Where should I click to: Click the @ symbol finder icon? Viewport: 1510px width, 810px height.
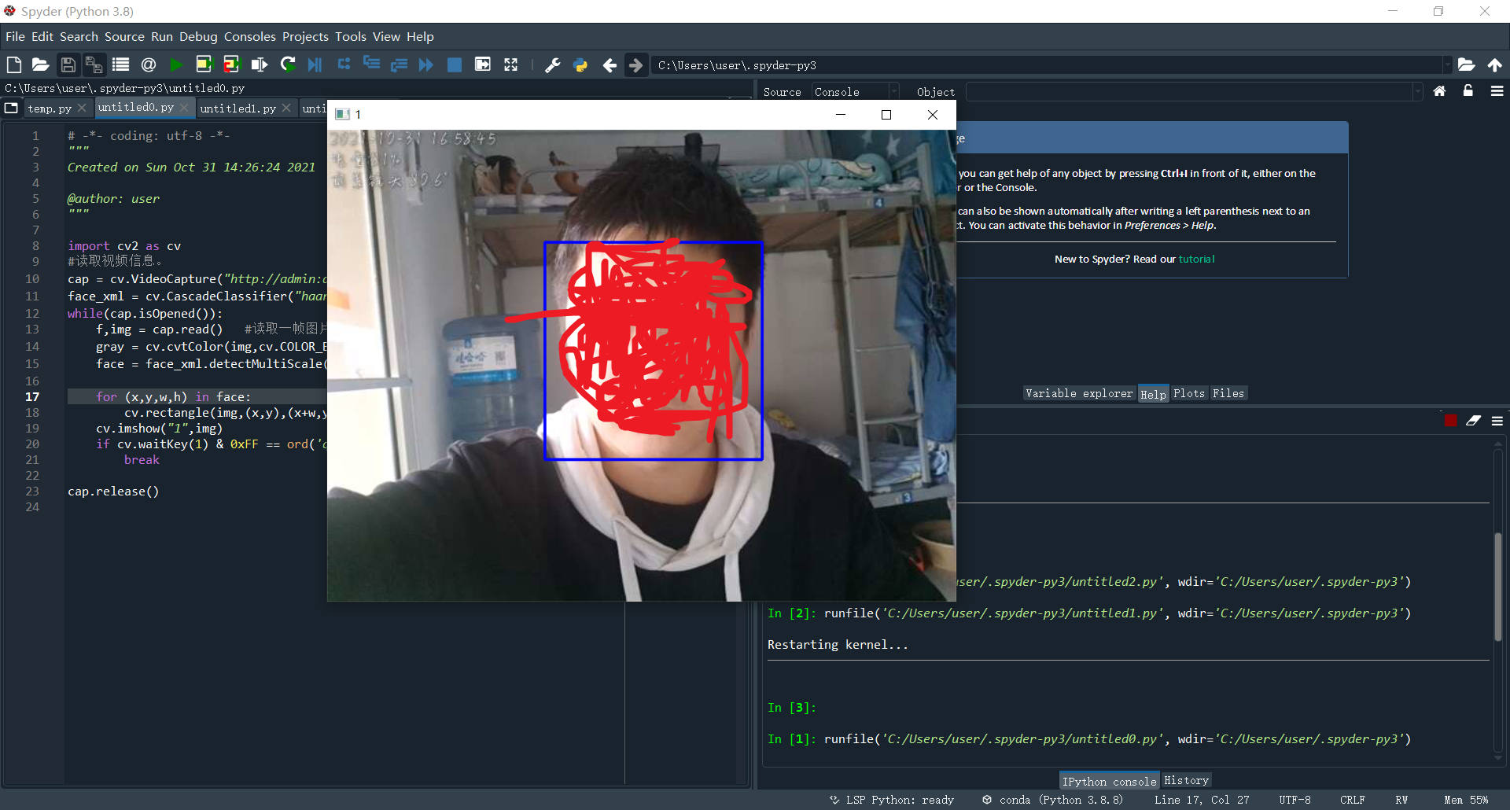(149, 64)
